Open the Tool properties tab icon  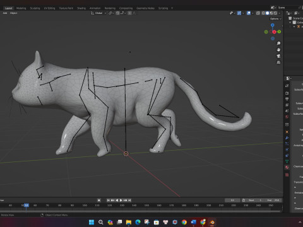point(287,86)
